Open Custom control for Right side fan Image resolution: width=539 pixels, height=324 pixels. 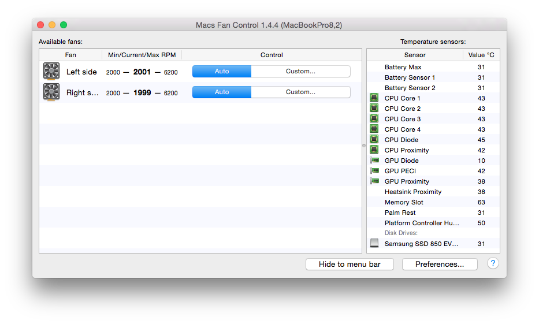301,92
